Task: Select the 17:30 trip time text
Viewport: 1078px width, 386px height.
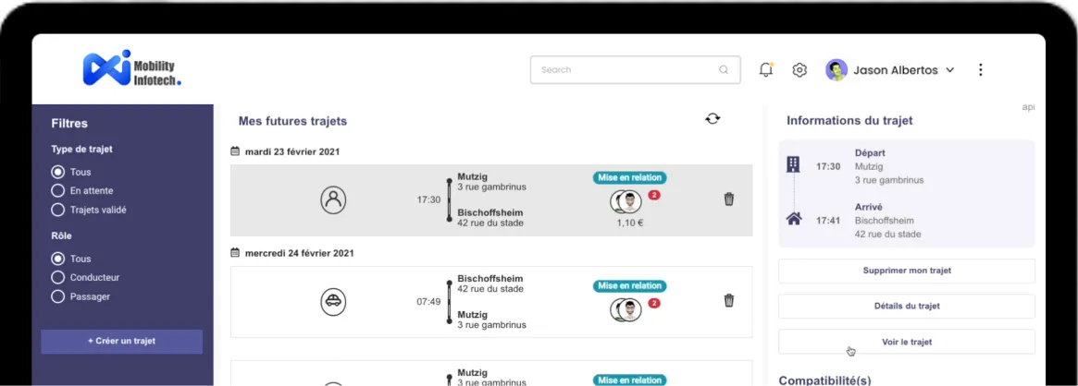Action: click(428, 200)
